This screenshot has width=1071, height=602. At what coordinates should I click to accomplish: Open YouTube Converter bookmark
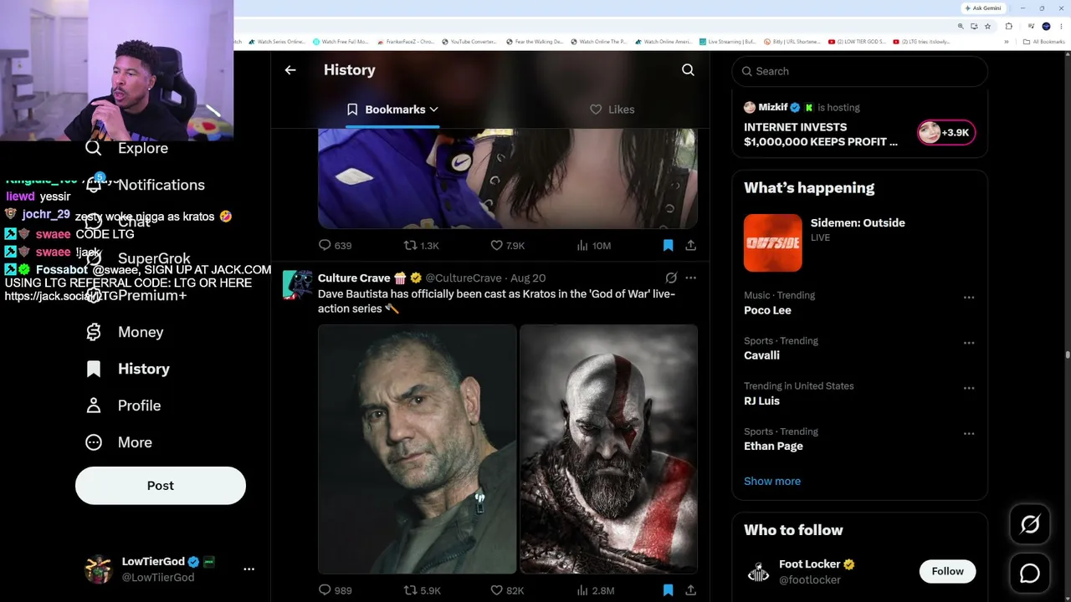pyautogui.click(x=469, y=42)
